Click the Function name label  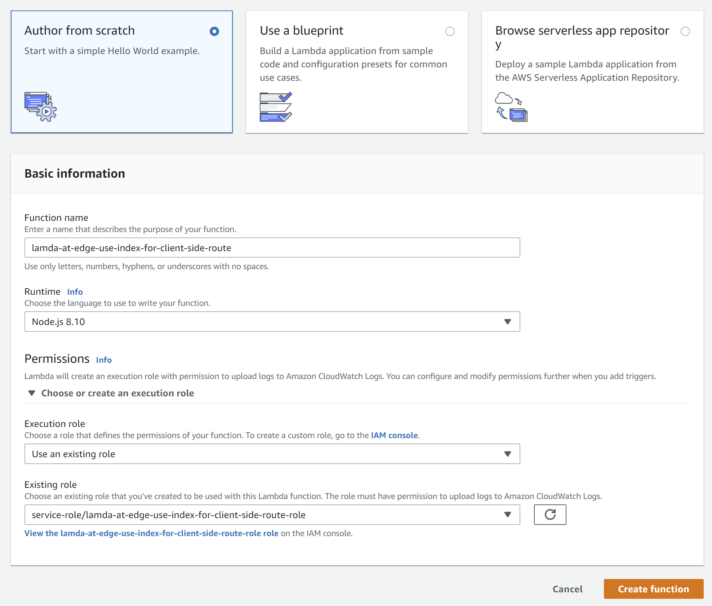pyautogui.click(x=56, y=218)
